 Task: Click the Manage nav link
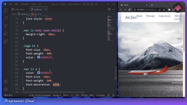click(x=150, y=16)
